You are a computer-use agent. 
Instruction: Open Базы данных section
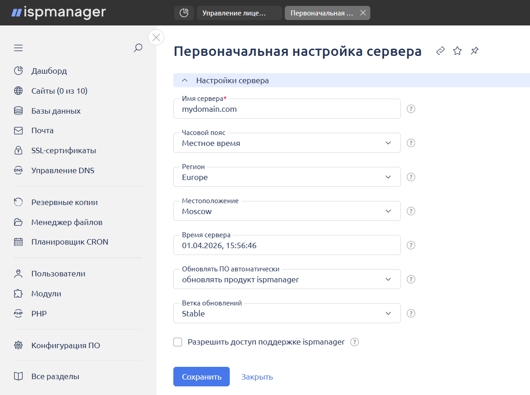56,110
